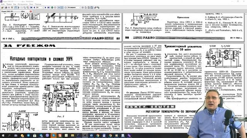Image resolution: width=247 pixels, height=138 pixels.
Task: Select the hand drag tool
Action: (16, 8)
